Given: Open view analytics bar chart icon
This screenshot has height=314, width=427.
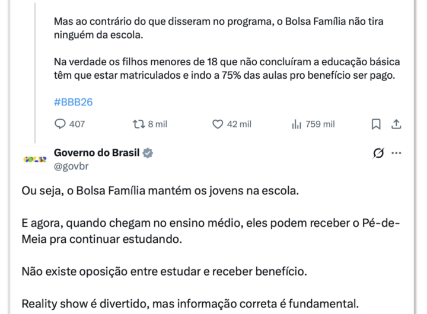Looking at the screenshot, I should point(297,124).
